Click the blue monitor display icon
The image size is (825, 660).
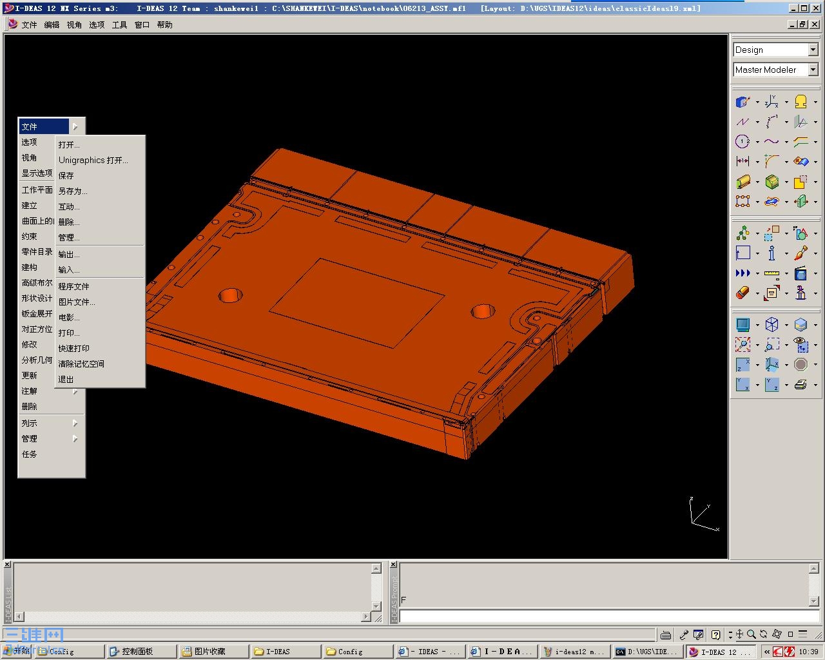point(742,325)
